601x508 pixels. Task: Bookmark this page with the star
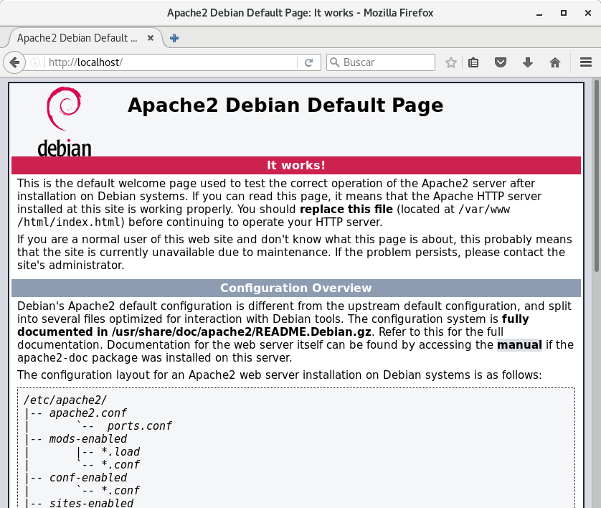point(450,62)
